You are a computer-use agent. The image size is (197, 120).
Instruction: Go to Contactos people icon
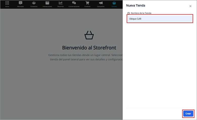click(34, 3)
